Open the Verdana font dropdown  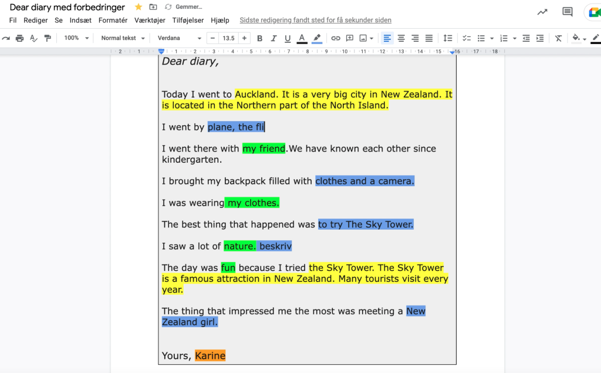[179, 38]
